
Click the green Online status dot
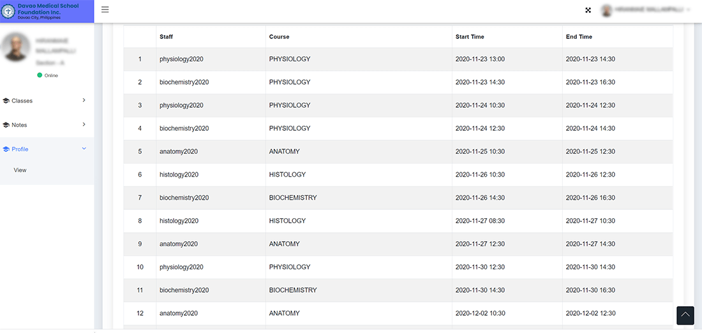(x=40, y=75)
